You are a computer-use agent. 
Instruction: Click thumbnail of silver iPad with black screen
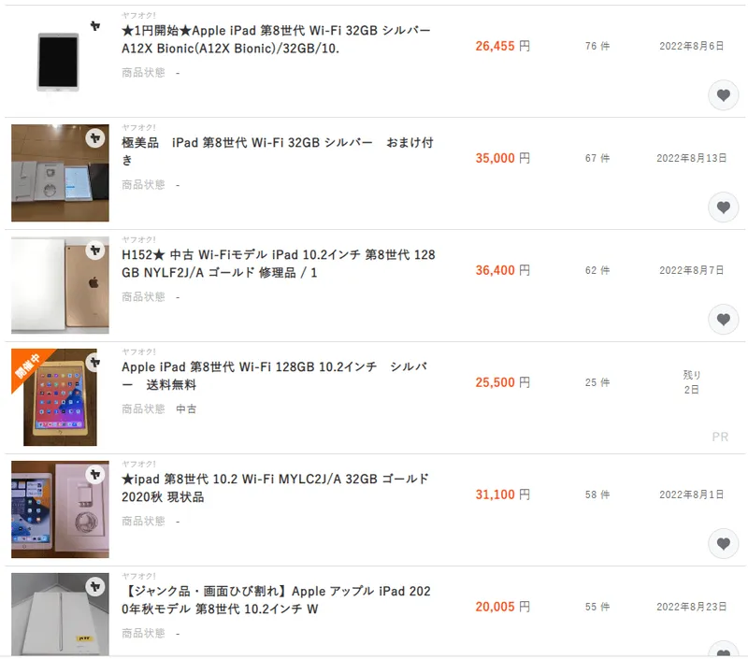pyautogui.click(x=58, y=62)
